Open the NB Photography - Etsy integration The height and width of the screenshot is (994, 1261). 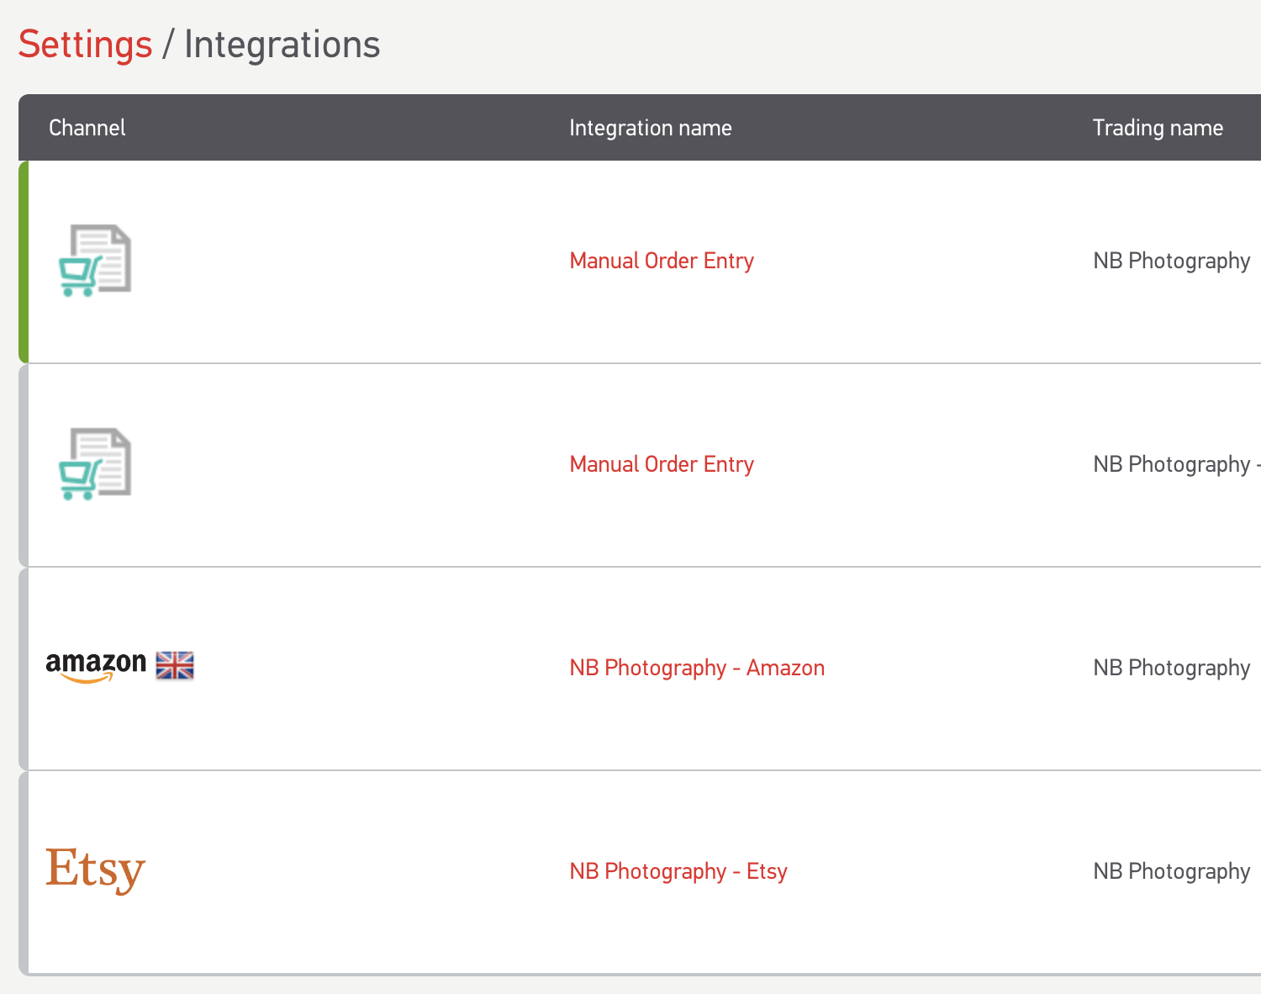point(678,871)
